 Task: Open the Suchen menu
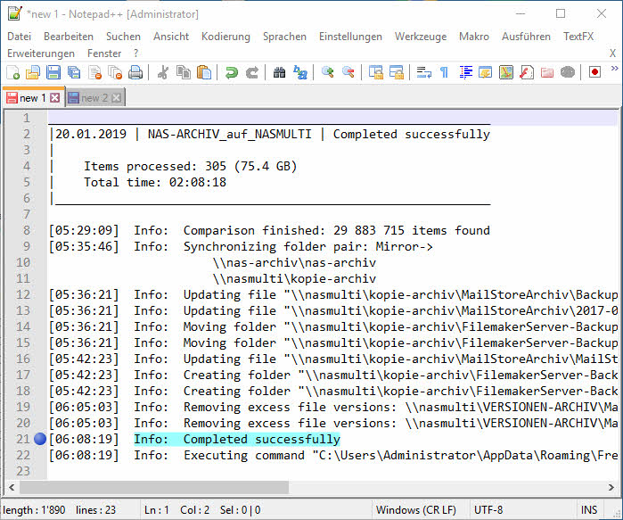(x=123, y=37)
